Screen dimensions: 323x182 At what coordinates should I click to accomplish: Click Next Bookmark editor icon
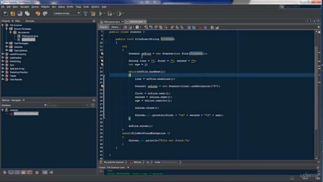177,27
